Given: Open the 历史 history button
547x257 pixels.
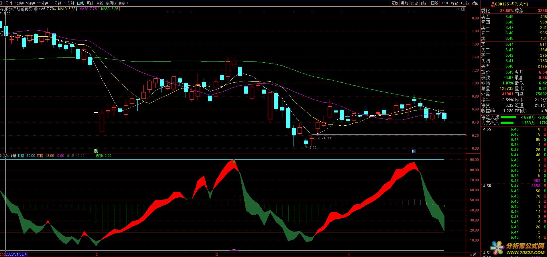Looking at the screenshot, I should click(x=415, y=3).
